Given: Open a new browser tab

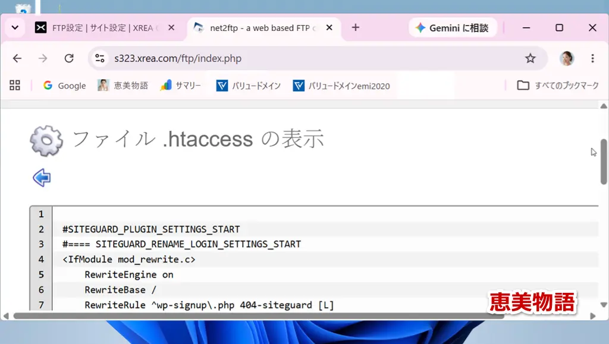Looking at the screenshot, I should pyautogui.click(x=356, y=27).
